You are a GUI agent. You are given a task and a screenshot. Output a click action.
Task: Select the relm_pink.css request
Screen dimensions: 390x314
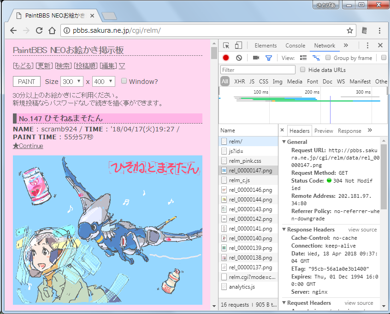point(248,161)
